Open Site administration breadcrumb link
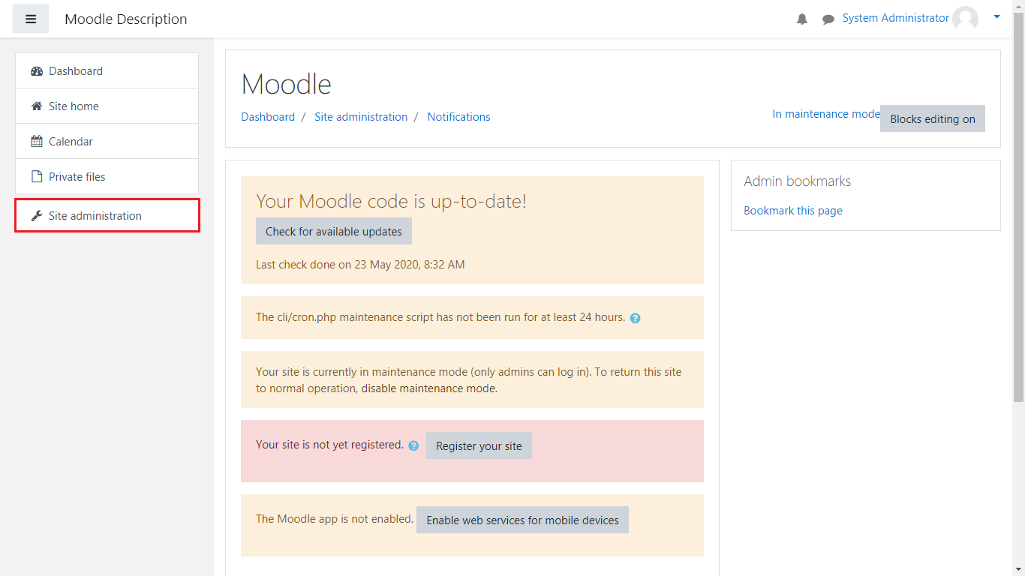Image resolution: width=1025 pixels, height=576 pixels. [x=361, y=117]
